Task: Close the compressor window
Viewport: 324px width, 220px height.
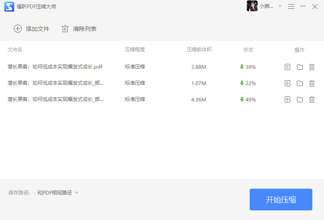Action: (315, 7)
